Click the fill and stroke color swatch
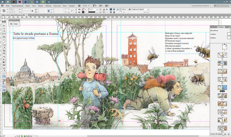 point(4,80)
